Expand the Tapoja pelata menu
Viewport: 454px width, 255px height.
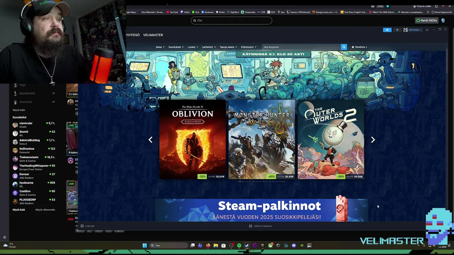tap(228, 47)
